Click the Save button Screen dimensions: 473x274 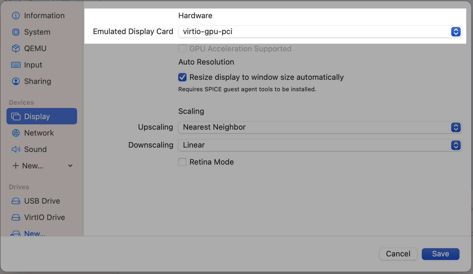(440, 254)
